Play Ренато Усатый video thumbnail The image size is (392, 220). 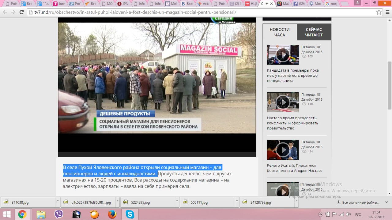283,150
